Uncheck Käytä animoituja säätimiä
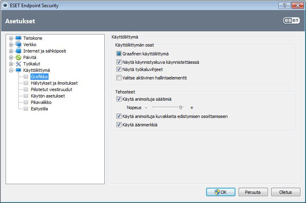The width and height of the screenshot is (306, 203). (119, 99)
